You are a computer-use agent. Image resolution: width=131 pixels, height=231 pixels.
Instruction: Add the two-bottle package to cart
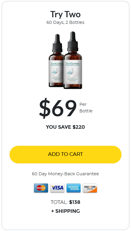coord(66,154)
